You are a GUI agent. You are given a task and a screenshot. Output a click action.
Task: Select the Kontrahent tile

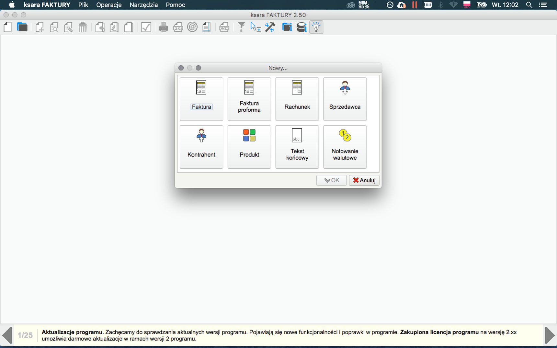tap(201, 147)
